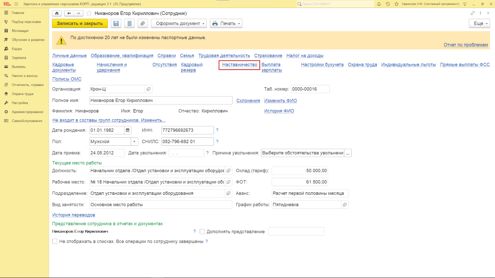Expand the 'Пол' gender dropdown
The height and width of the screenshot is (278, 495).
pos(135,142)
